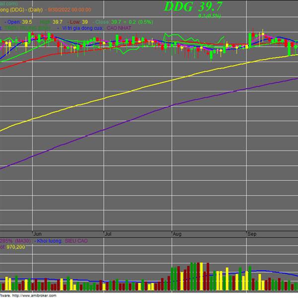298x298 pixels.
Task: Click the "SIEU CAO" volume status
Action: 76,241
